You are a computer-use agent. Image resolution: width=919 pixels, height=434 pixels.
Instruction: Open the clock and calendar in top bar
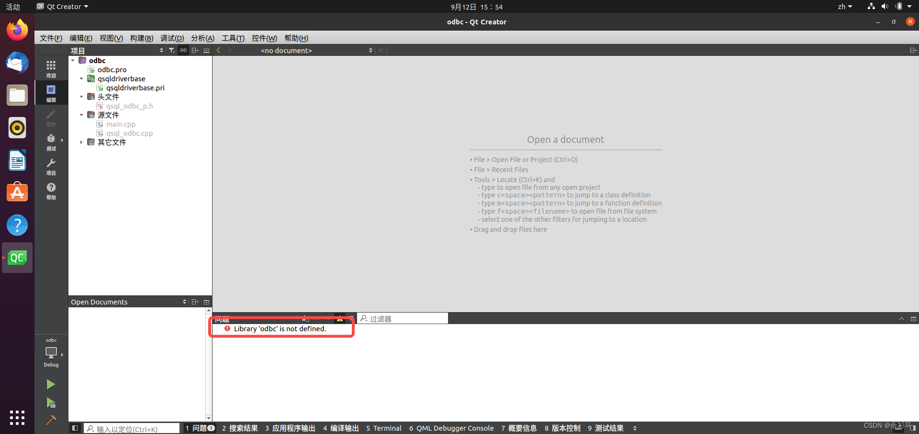pos(477,7)
